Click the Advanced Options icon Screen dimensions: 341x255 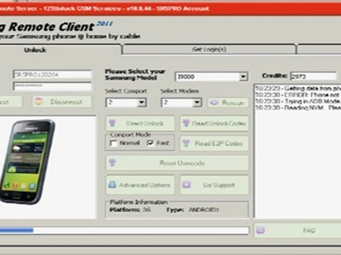click(x=112, y=185)
